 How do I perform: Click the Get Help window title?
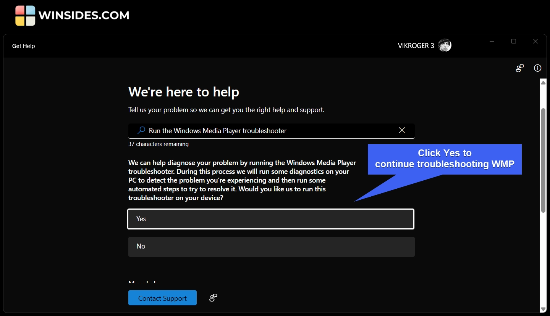tap(24, 46)
